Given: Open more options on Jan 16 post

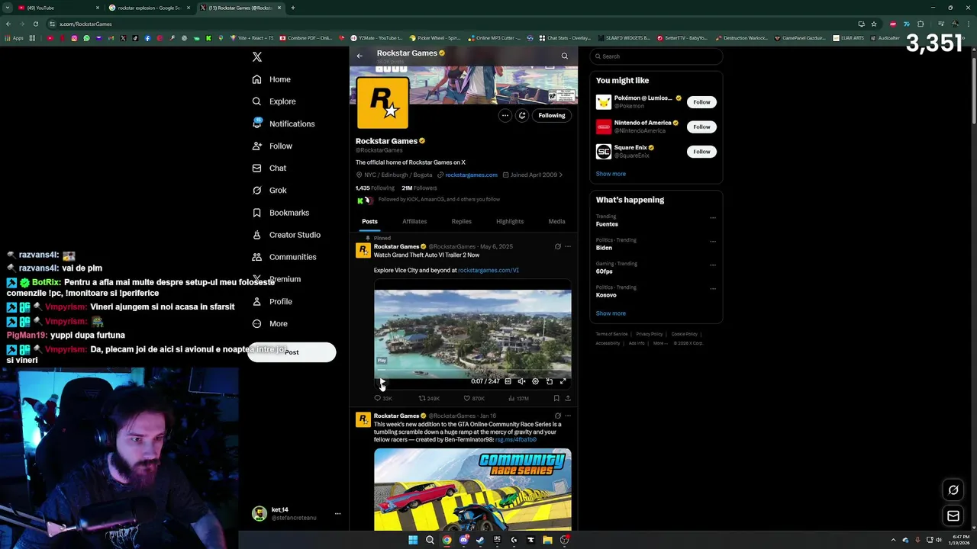Looking at the screenshot, I should coord(568,416).
